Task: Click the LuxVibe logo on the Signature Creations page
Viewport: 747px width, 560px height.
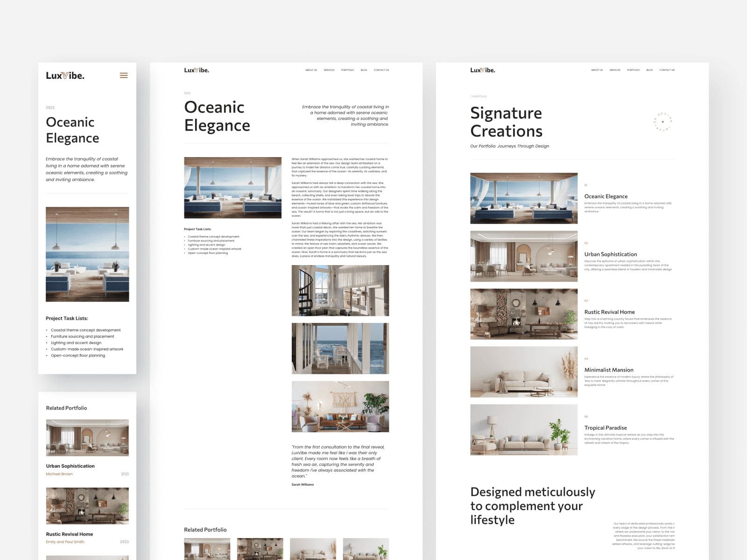Action: coord(483,70)
